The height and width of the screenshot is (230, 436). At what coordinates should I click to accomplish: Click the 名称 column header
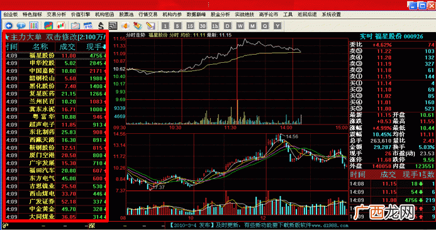pyautogui.click(x=40, y=47)
